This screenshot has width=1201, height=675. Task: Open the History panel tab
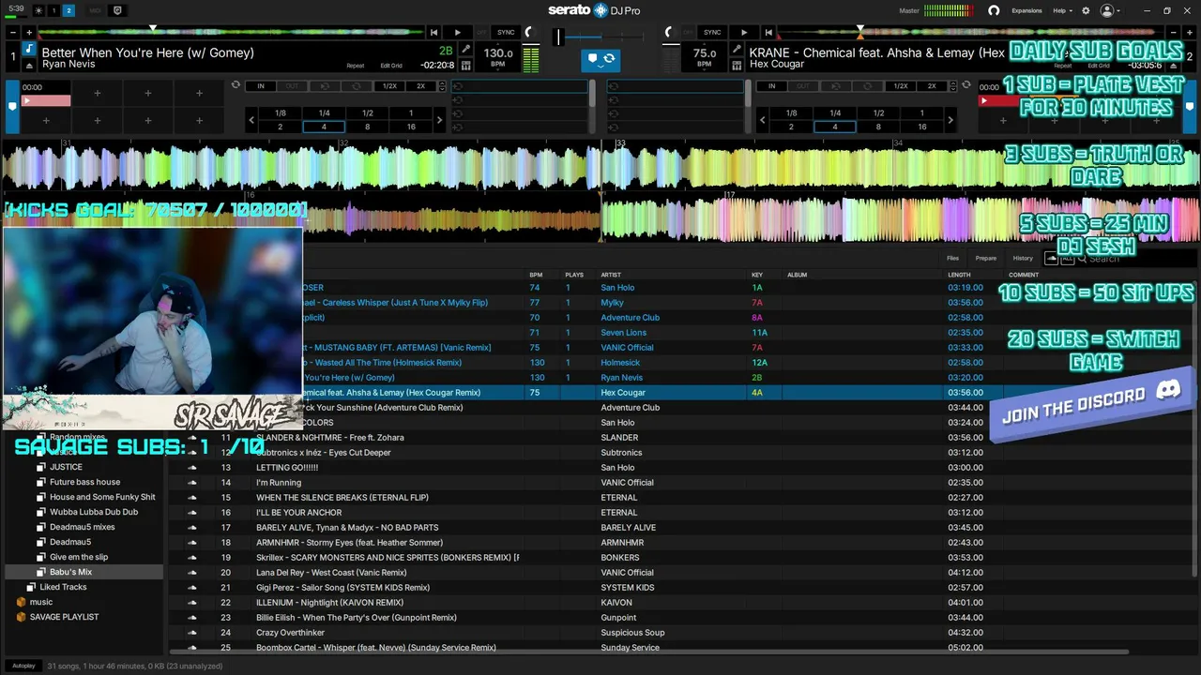pos(1023,258)
